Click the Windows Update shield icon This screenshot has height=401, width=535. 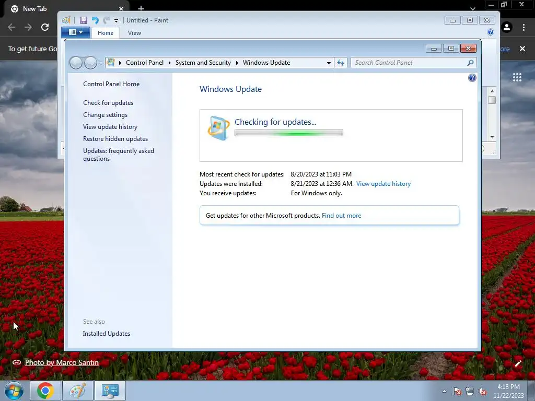coord(218,128)
